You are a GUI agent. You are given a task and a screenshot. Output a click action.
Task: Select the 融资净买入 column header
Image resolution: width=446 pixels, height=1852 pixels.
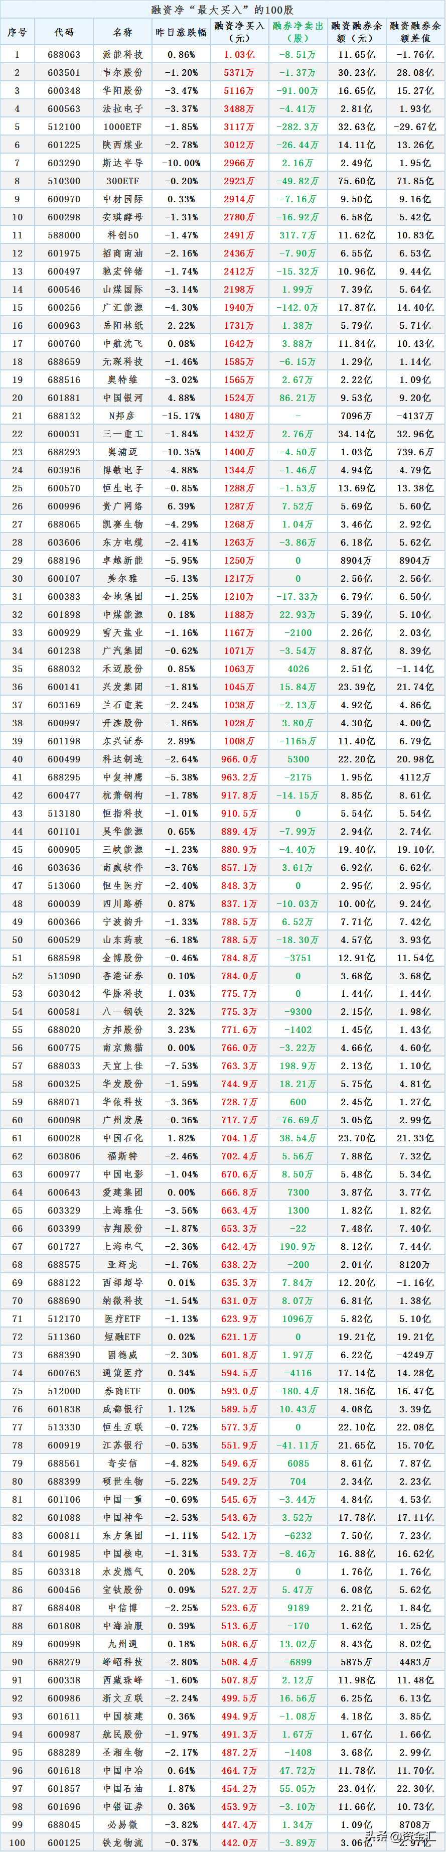[239, 32]
